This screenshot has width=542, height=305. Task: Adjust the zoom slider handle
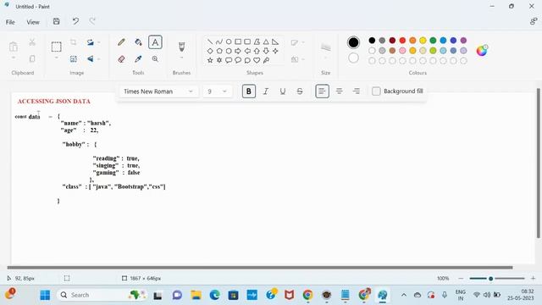(490, 279)
